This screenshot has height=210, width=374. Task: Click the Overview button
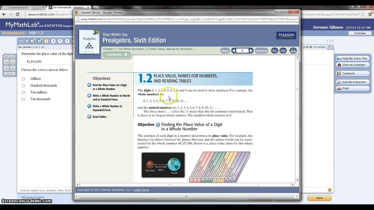360,33
